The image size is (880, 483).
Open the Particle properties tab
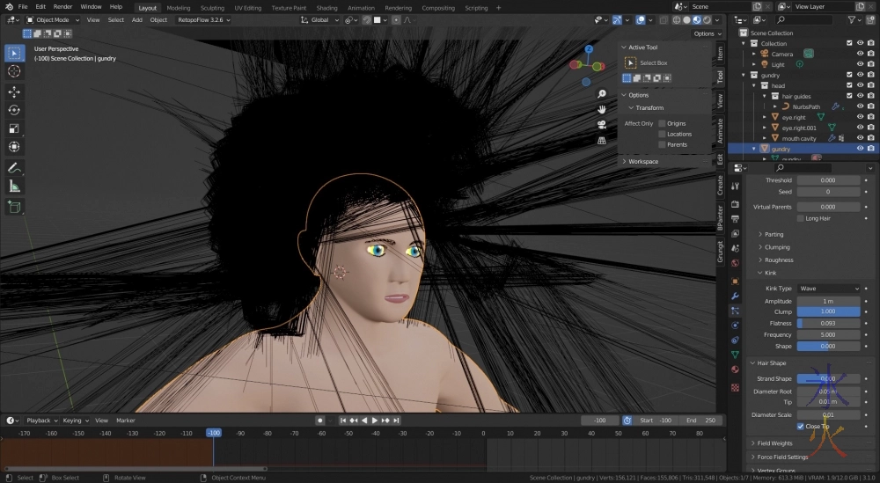point(735,311)
